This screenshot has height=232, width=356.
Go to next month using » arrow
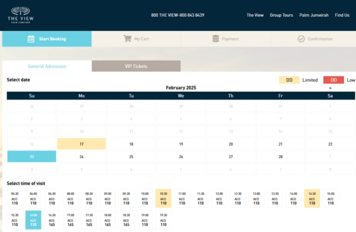(330, 88)
